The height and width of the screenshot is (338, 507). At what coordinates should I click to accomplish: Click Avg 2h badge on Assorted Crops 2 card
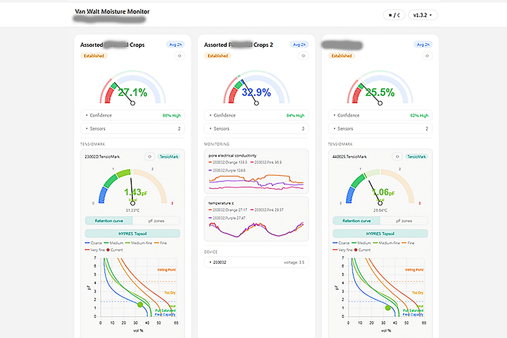(299, 44)
